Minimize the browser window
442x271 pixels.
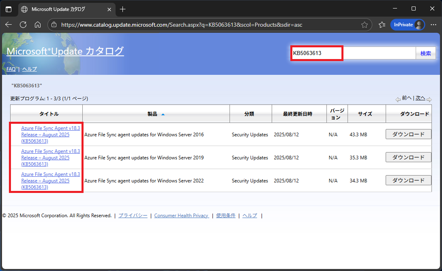395,9
